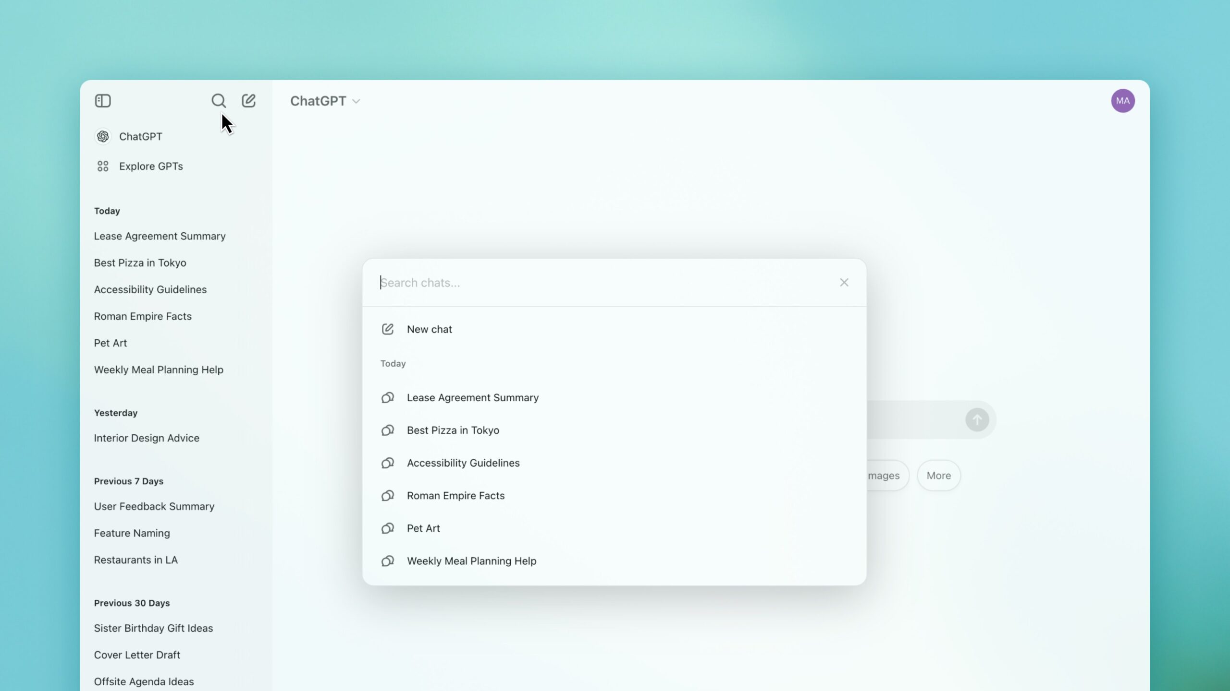Click the ChatGPT logo icon in sidebar

102,136
